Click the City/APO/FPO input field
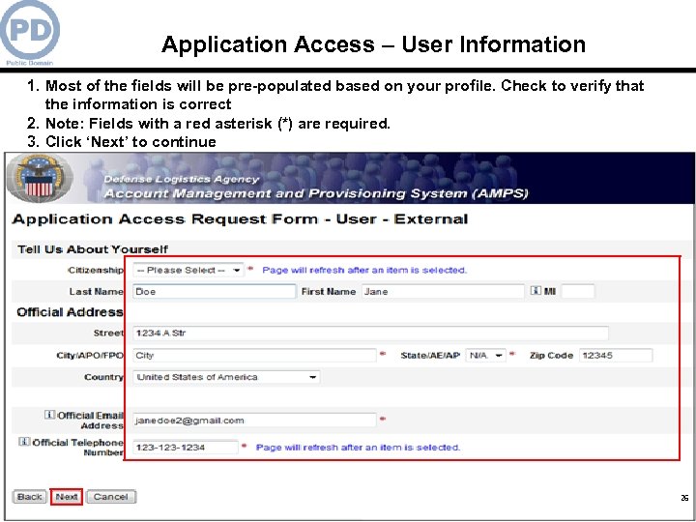Viewport: 696px width, 522px height. (254, 356)
